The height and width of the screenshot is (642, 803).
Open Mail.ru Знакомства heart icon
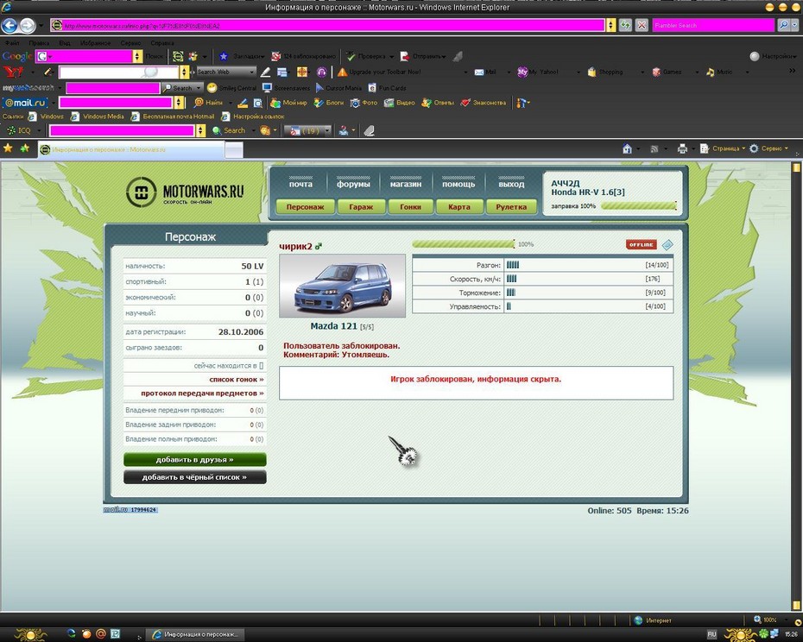465,103
